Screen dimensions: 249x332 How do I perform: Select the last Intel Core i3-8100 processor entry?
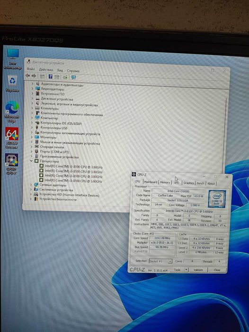click(73, 181)
